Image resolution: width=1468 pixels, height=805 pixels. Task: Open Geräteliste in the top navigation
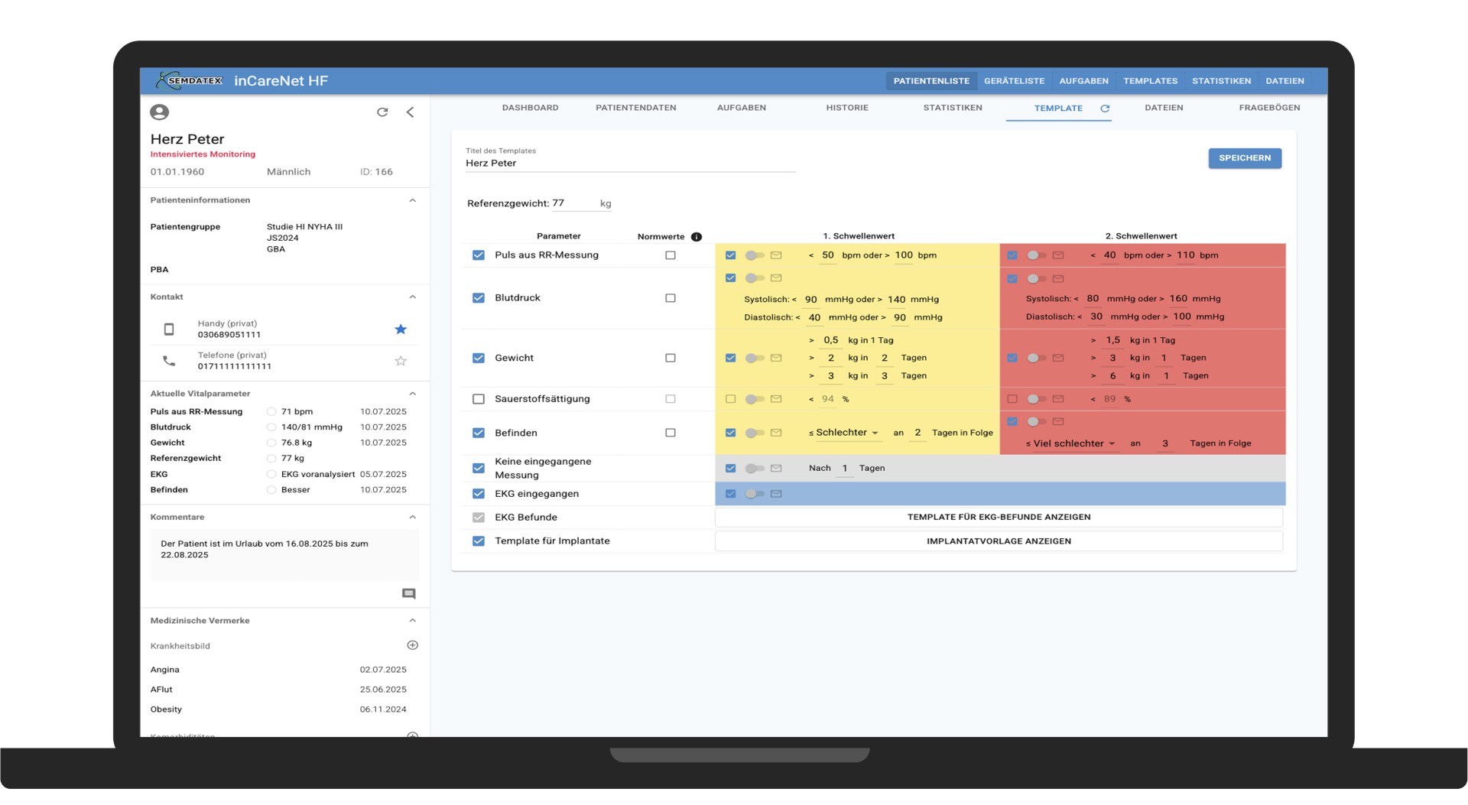[1014, 81]
